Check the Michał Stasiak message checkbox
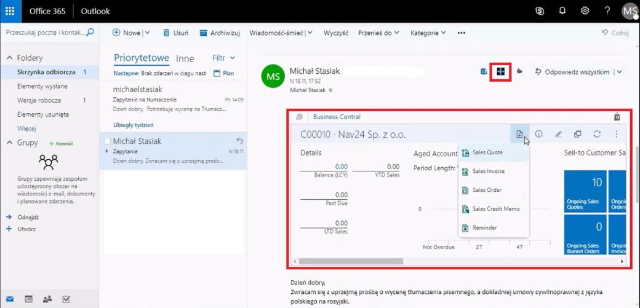 (x=107, y=141)
